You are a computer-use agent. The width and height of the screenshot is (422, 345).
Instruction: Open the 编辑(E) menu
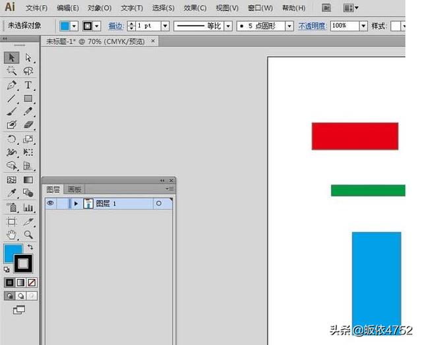(68, 8)
